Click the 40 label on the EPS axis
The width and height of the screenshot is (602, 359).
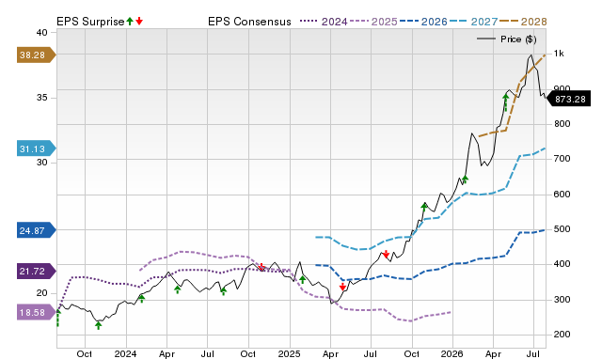click(41, 33)
